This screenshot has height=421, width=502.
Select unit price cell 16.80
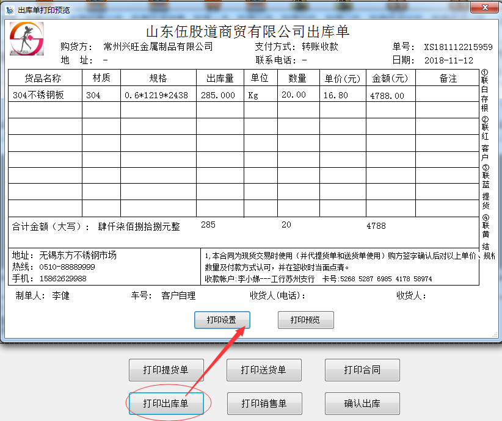343,94
